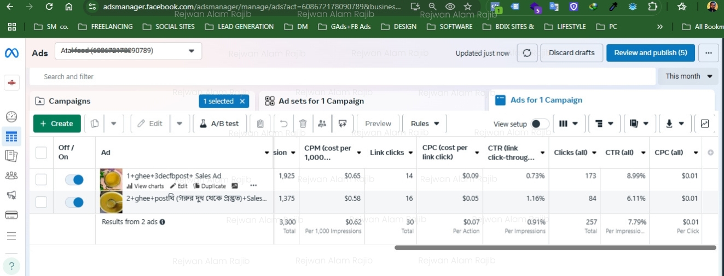Click the refresh data icon

click(527, 53)
